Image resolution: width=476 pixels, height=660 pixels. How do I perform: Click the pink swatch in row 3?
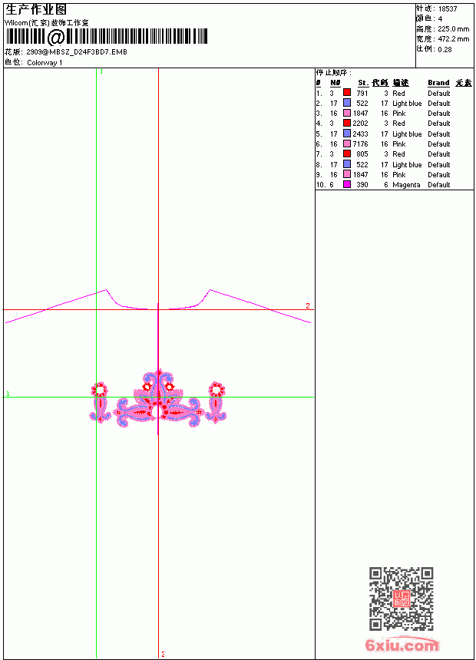click(x=347, y=113)
